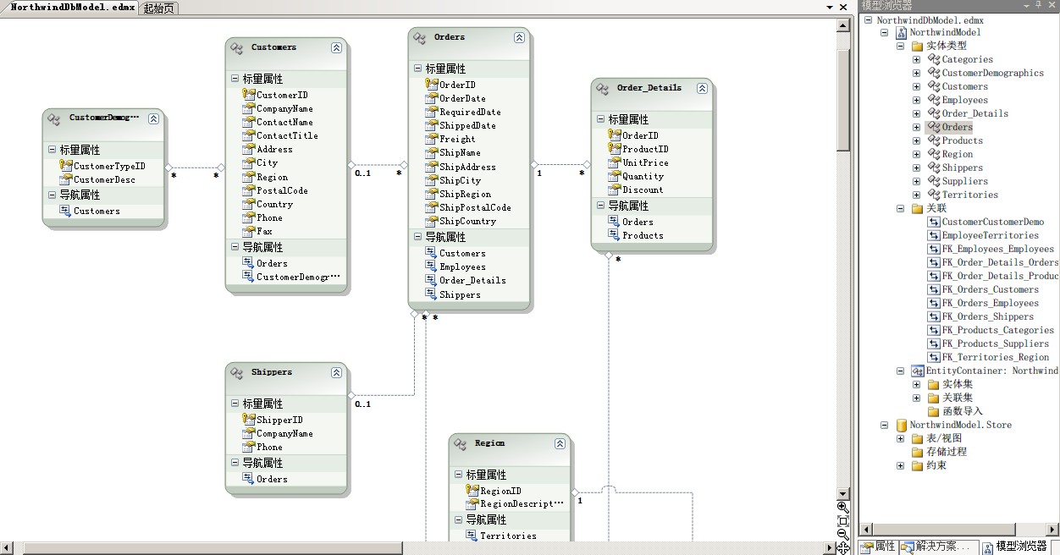This screenshot has height=555, width=1060.
Task: Click the Orders entity header icon
Action: click(x=421, y=38)
